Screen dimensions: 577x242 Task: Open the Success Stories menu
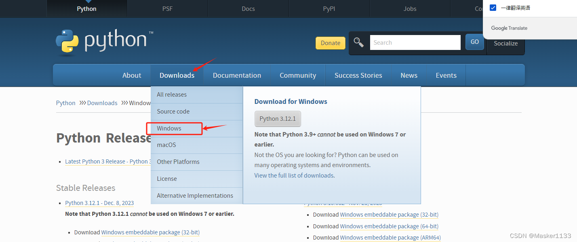coord(358,75)
